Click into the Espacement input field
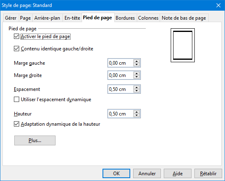The height and width of the screenshot is (181, 225). (x=120, y=89)
